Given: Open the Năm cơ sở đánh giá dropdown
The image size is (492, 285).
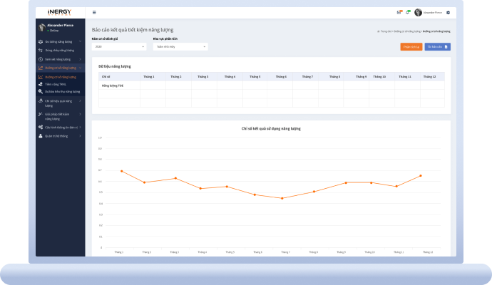Looking at the screenshot, I should [x=119, y=46].
